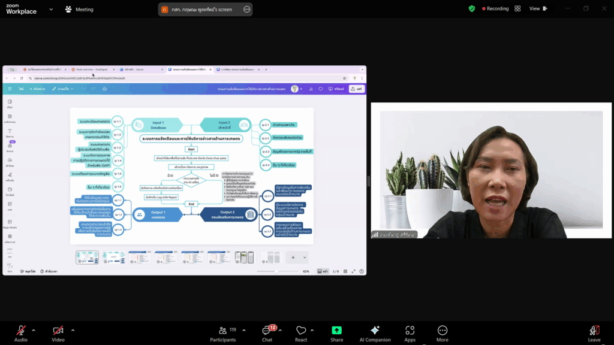This screenshot has height=345, width=614.
Task: Unmute microphone with the Audio icon
Action: pos(21,331)
